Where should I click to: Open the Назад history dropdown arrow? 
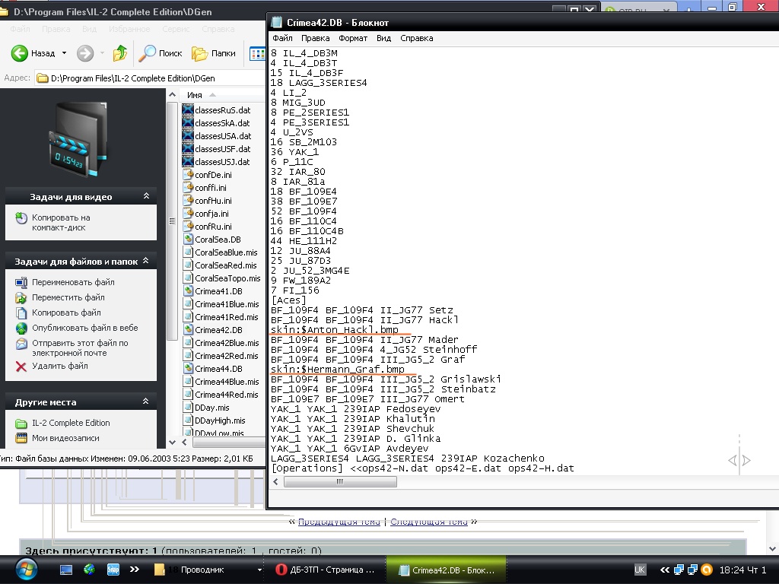pos(64,53)
